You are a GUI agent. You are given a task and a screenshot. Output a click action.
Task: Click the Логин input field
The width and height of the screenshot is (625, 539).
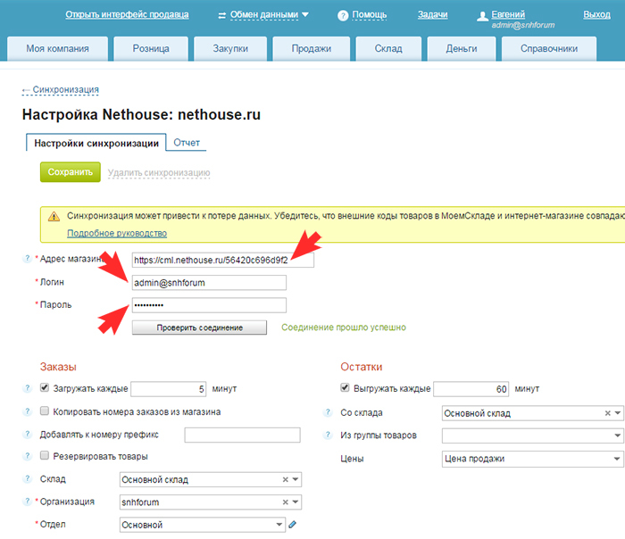[209, 283]
